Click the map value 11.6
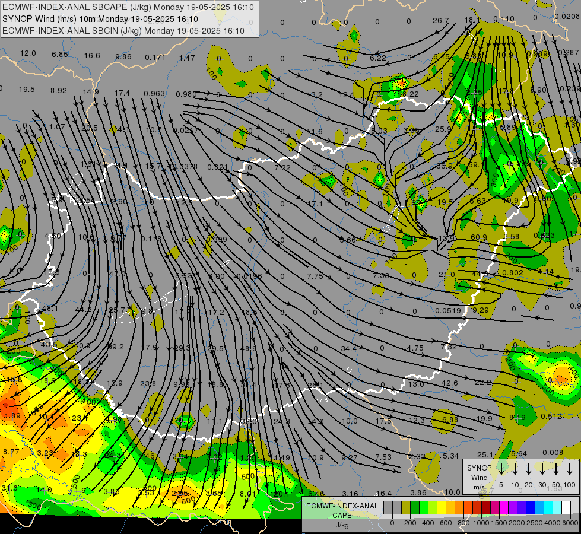The height and width of the screenshot is (534, 581). pos(315,132)
